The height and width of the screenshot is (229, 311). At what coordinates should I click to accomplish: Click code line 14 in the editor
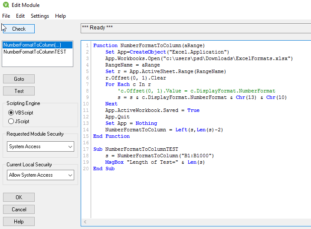point(164,130)
